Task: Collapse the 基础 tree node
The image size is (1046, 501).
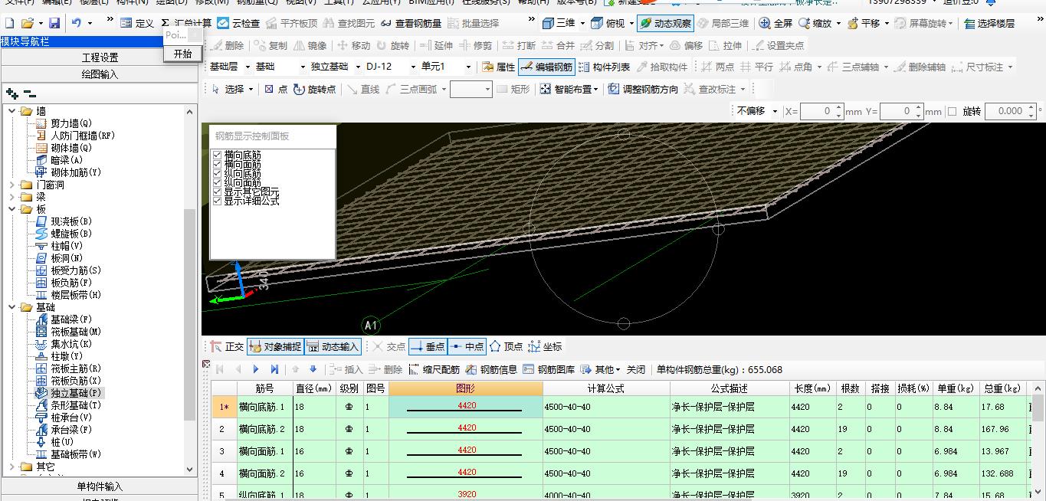Action: pos(12,307)
